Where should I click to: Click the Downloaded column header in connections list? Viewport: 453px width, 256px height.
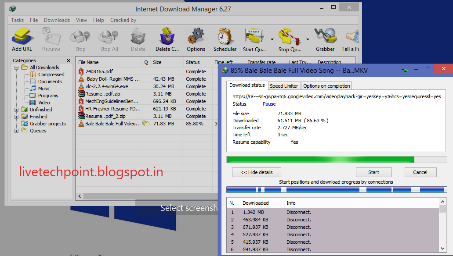262,203
